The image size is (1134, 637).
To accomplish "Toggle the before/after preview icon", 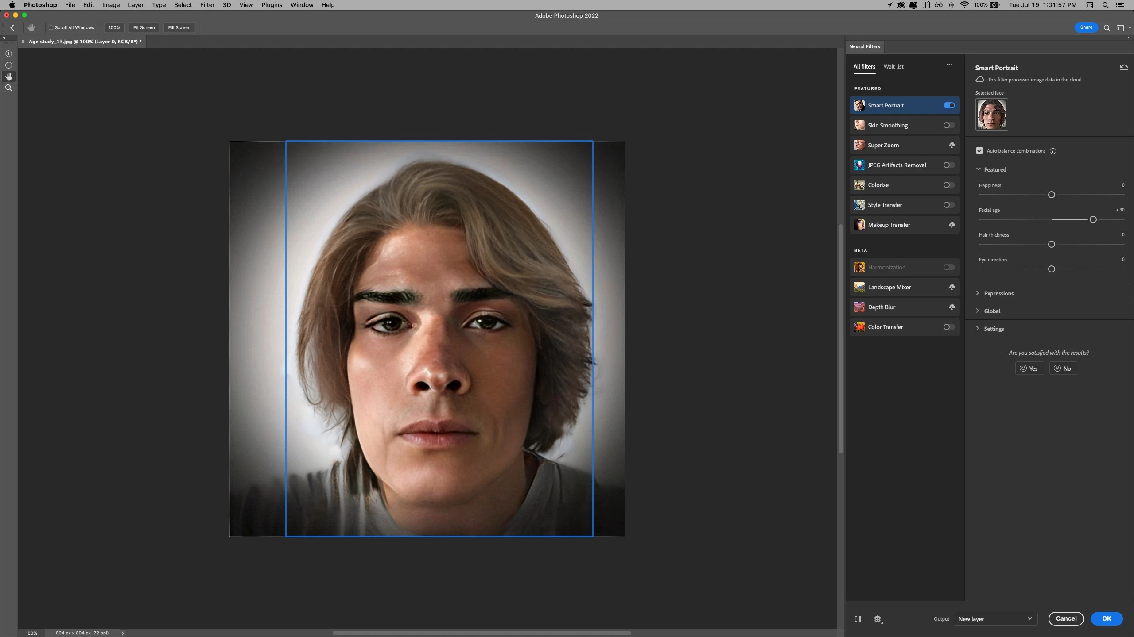I will coord(858,619).
